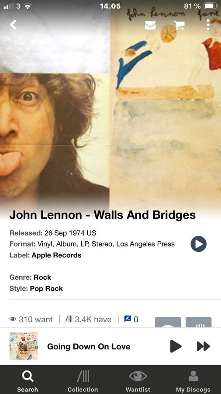Open the three-dot more options menu
Screen dimensions: 221x394
coord(208,25)
